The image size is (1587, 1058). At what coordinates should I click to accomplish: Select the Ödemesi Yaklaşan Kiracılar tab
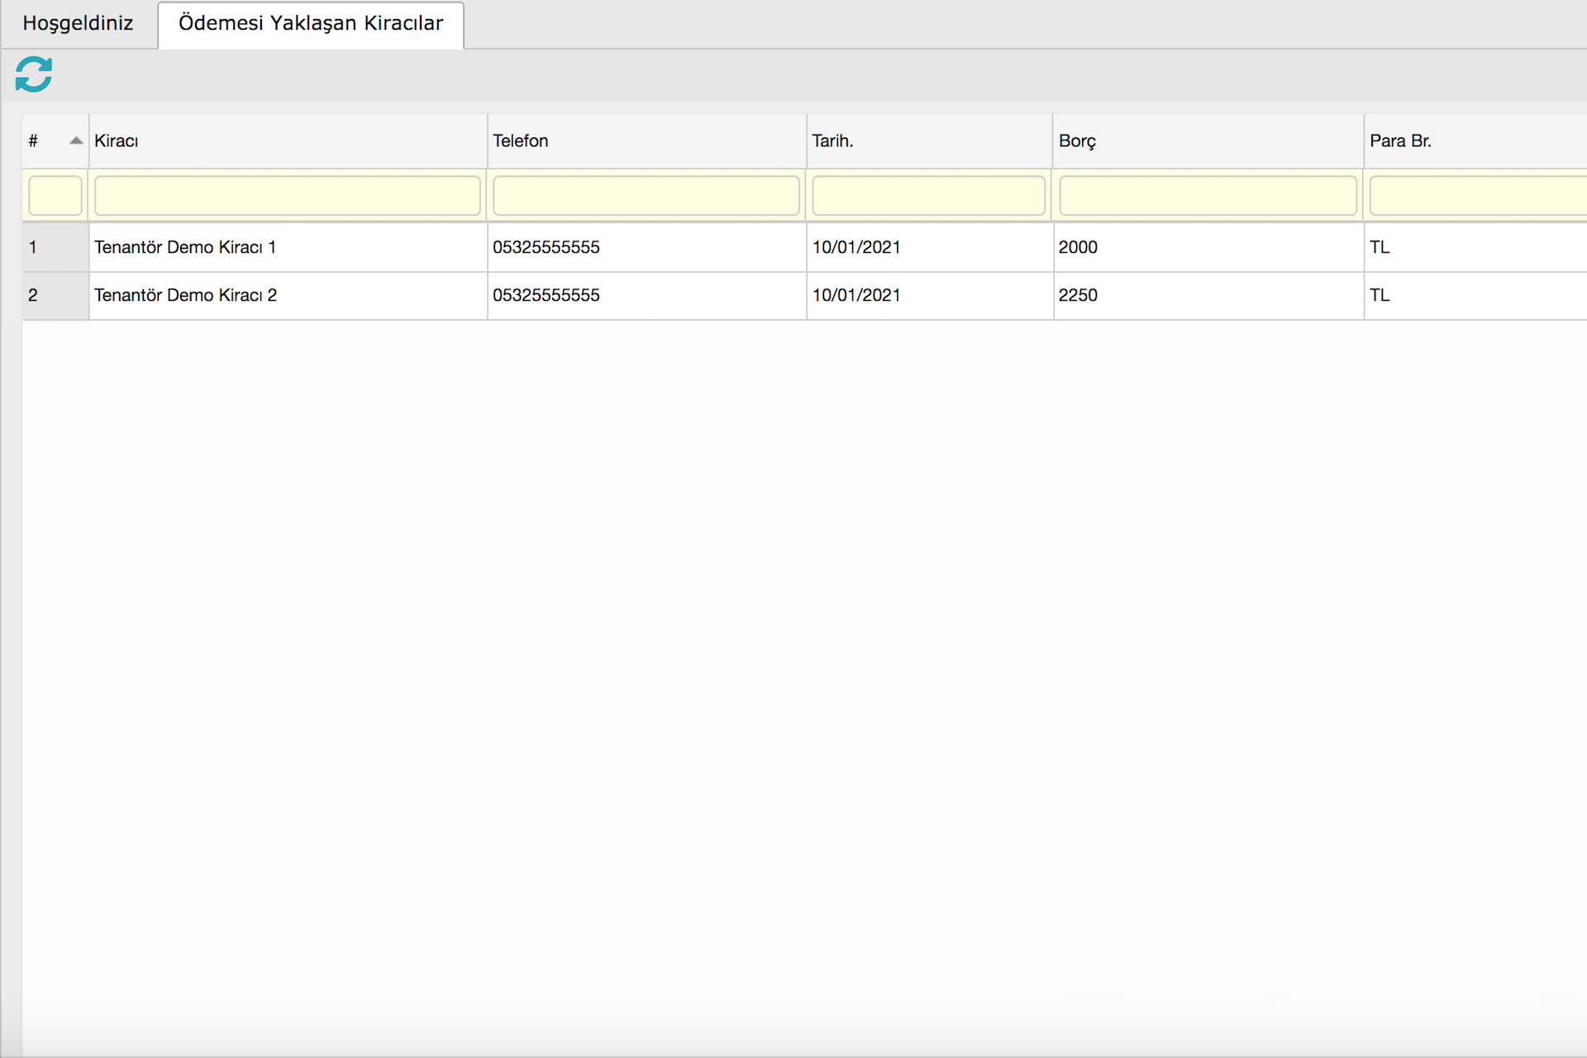(x=311, y=23)
